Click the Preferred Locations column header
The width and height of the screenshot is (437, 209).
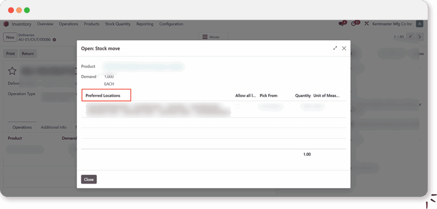click(103, 96)
